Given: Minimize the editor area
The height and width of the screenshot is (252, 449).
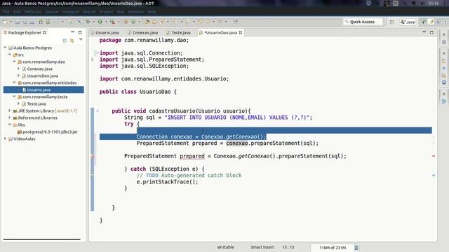Looking at the screenshot, I should point(424,32).
